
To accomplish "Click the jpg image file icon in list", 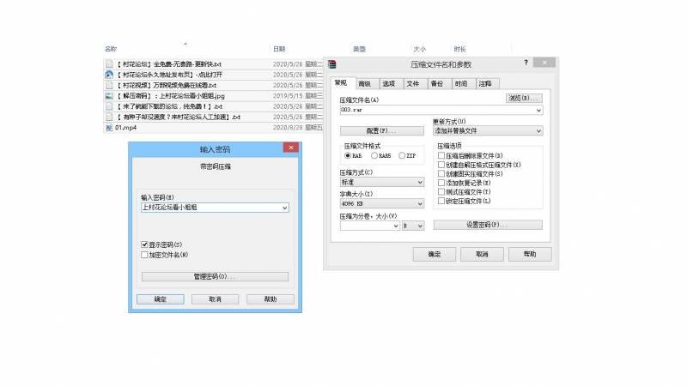I will coord(109,96).
